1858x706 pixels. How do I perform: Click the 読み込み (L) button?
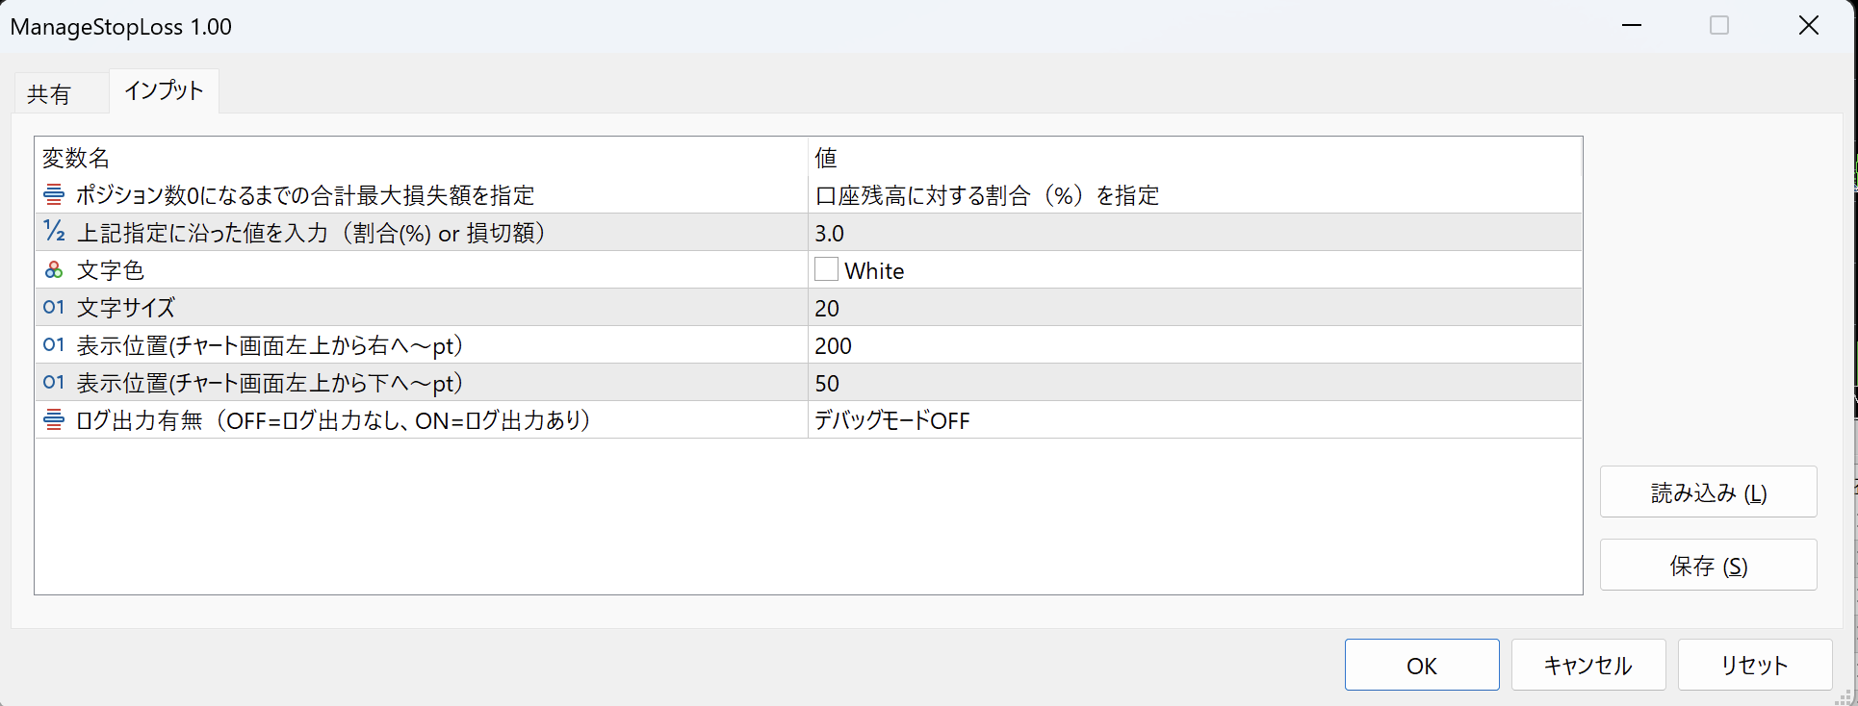pos(1708,492)
